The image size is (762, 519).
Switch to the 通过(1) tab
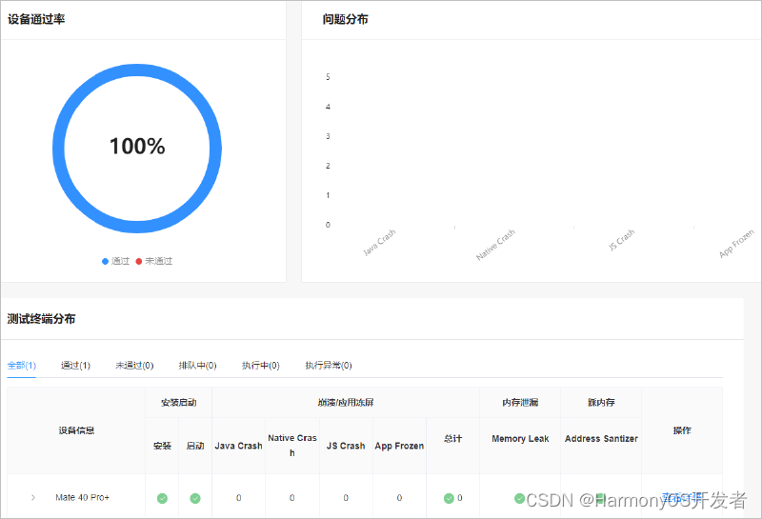pos(75,365)
